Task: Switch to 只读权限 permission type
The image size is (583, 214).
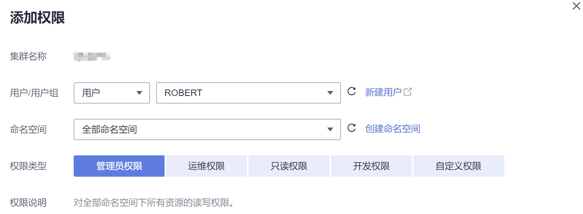Action: click(289, 166)
